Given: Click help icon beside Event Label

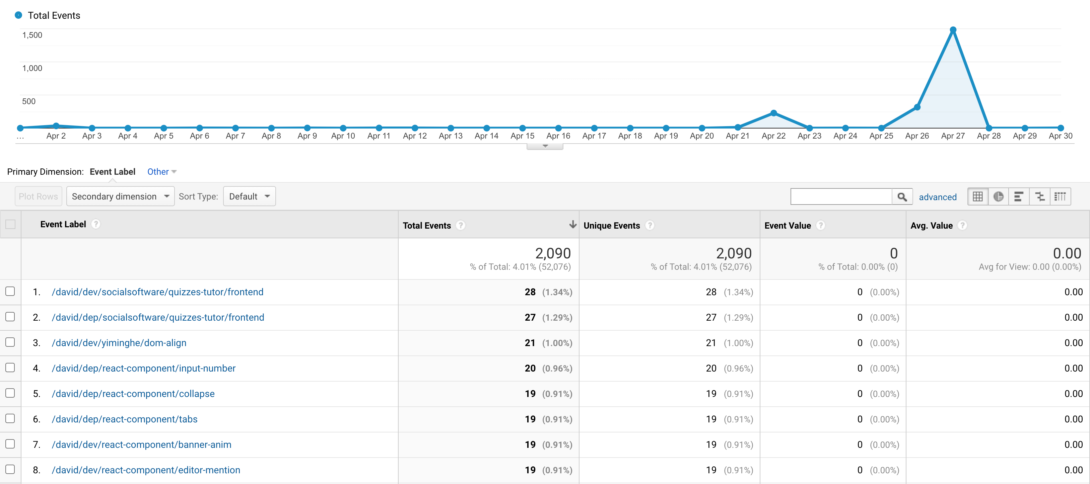Looking at the screenshot, I should tap(96, 224).
